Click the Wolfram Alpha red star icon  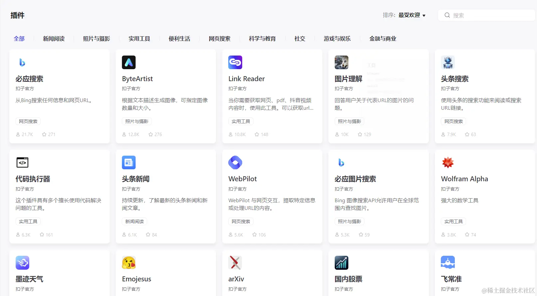coord(448,162)
